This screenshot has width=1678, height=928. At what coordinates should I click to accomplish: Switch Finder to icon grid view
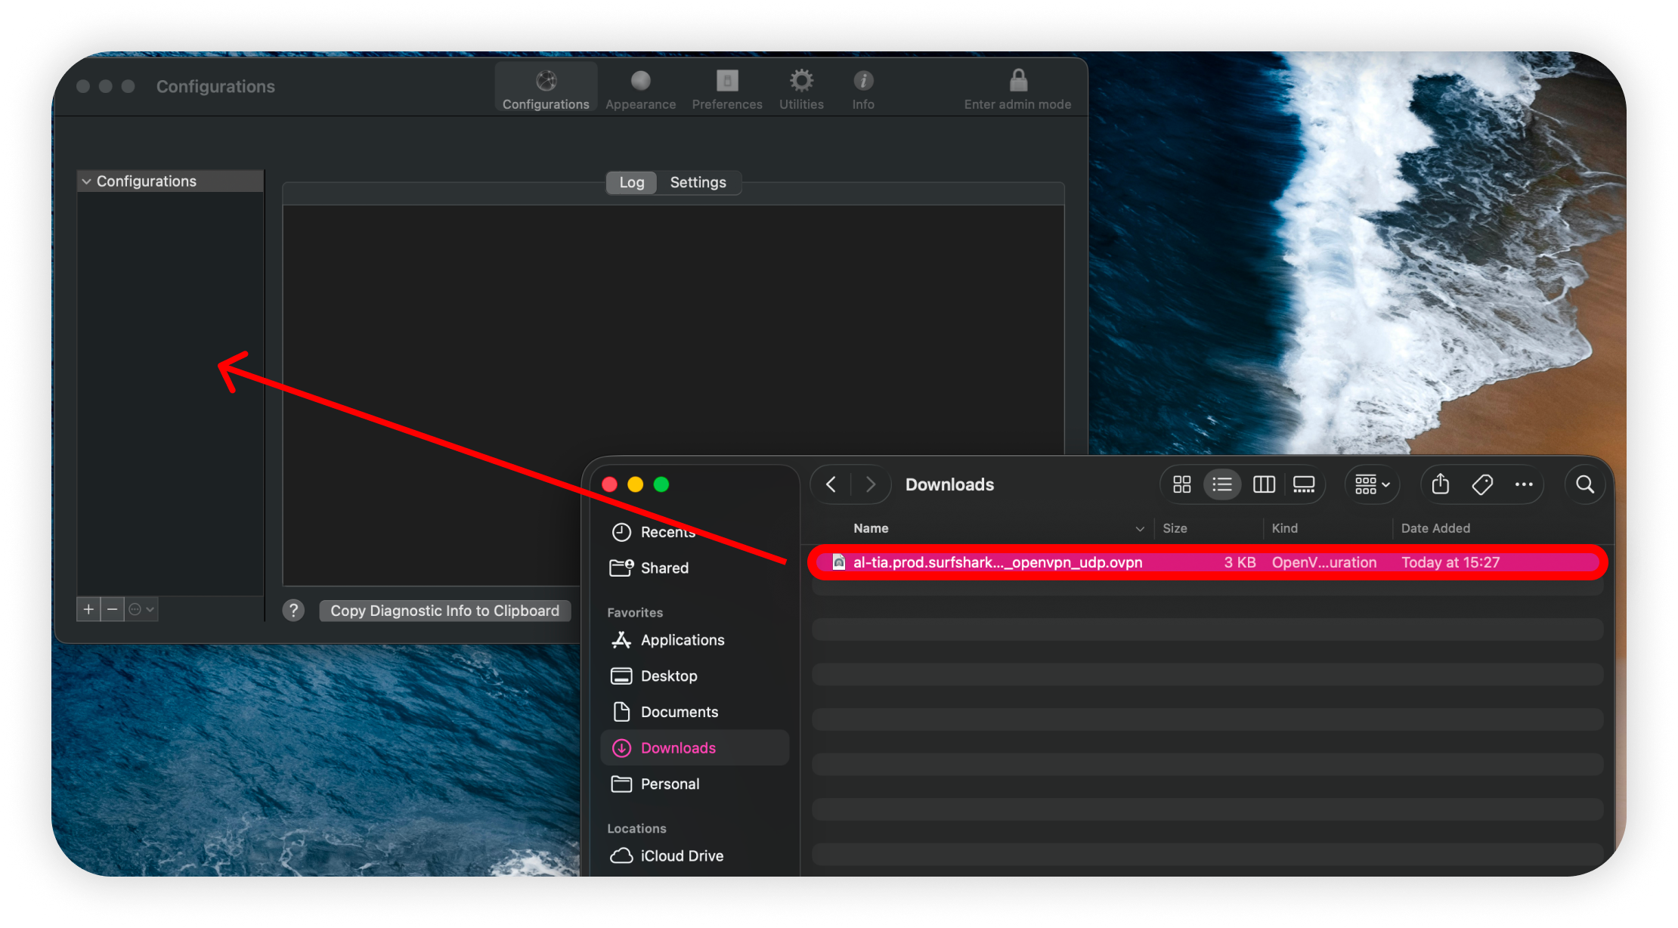pos(1181,484)
